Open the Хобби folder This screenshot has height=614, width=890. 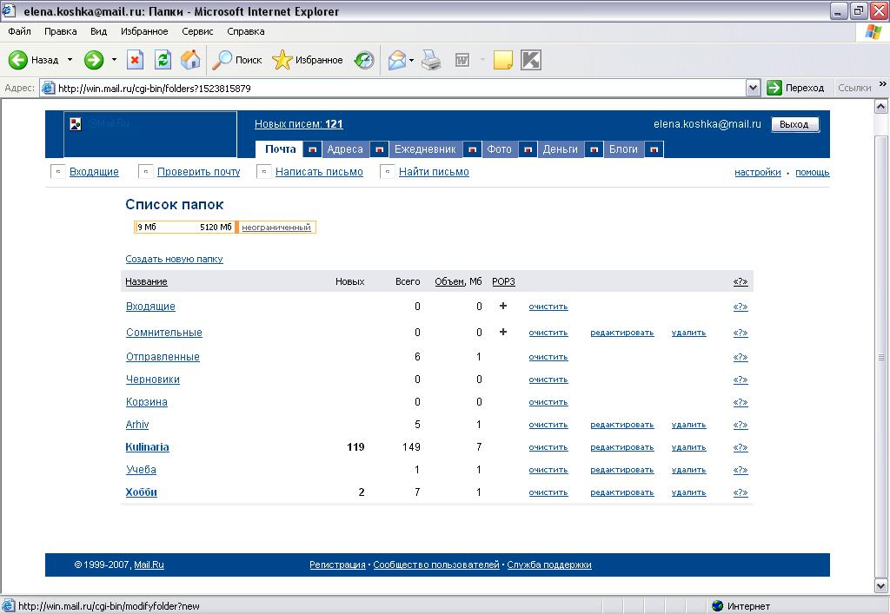141,492
